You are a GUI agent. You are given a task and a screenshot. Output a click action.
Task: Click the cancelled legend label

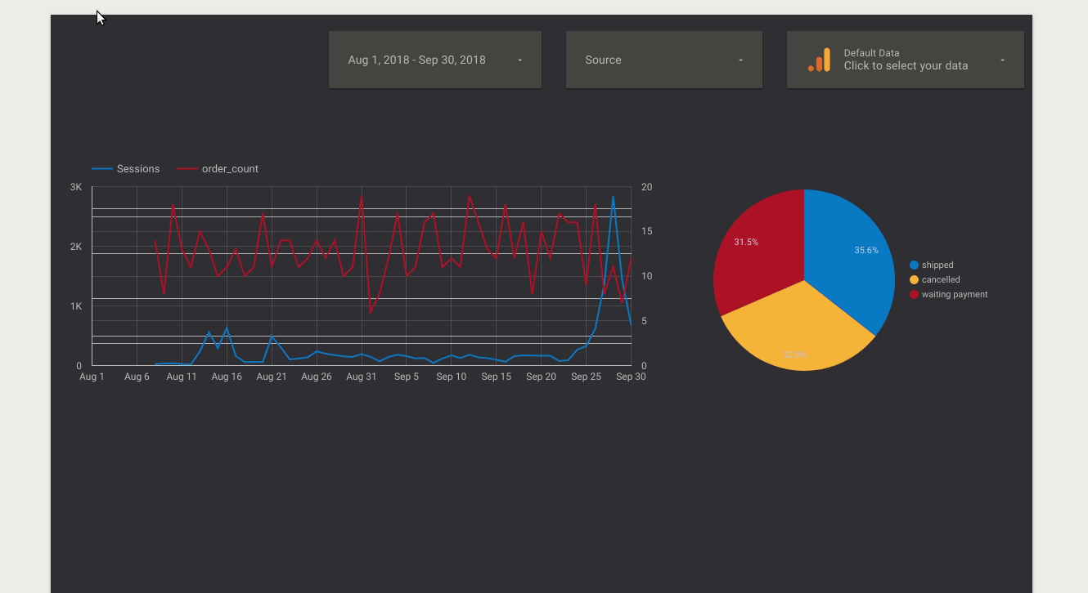point(941,279)
